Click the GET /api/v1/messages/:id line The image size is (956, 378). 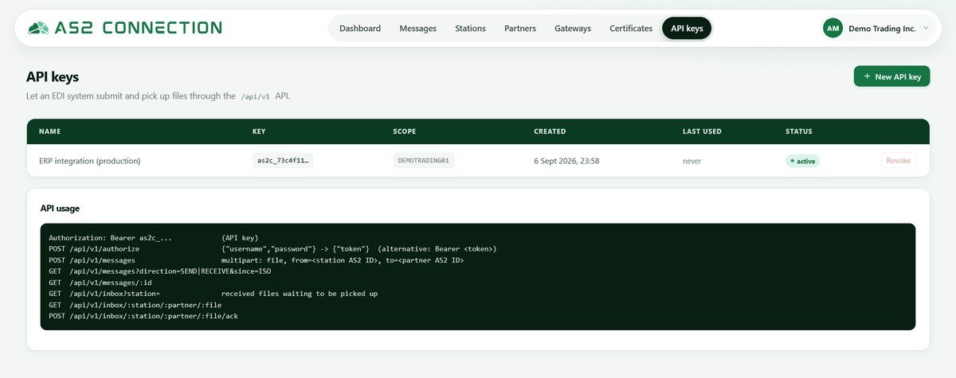click(x=100, y=283)
